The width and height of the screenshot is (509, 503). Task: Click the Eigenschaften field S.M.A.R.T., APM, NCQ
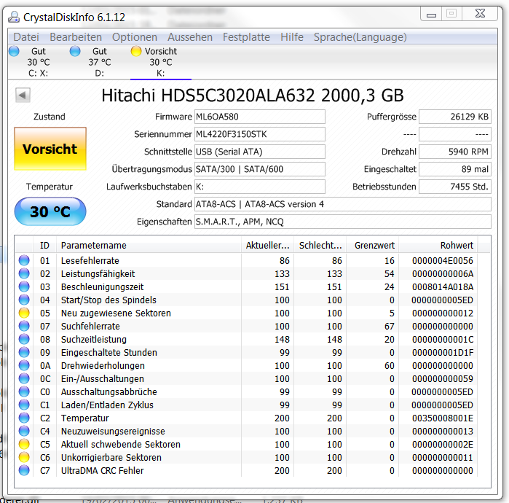click(x=343, y=222)
